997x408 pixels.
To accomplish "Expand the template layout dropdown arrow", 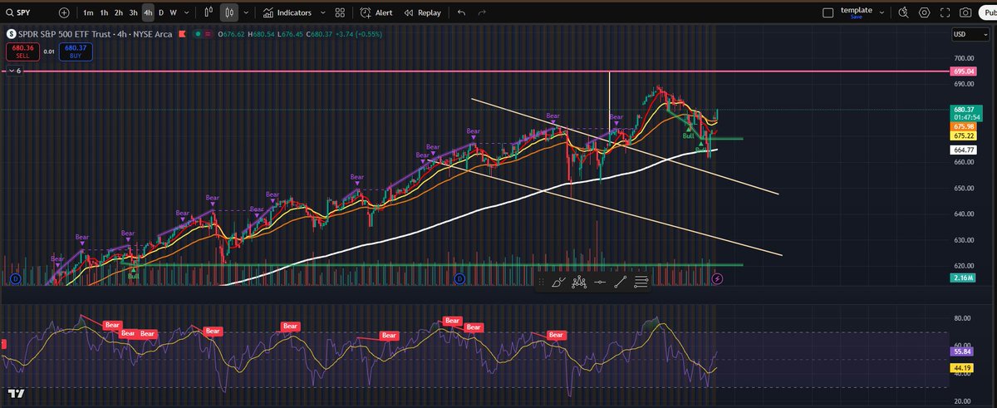I will pyautogui.click(x=883, y=12).
